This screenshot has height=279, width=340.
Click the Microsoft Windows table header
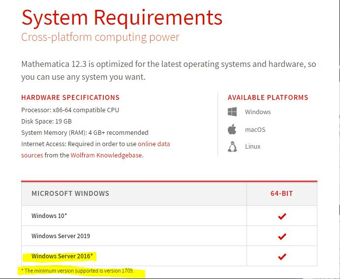(70, 193)
